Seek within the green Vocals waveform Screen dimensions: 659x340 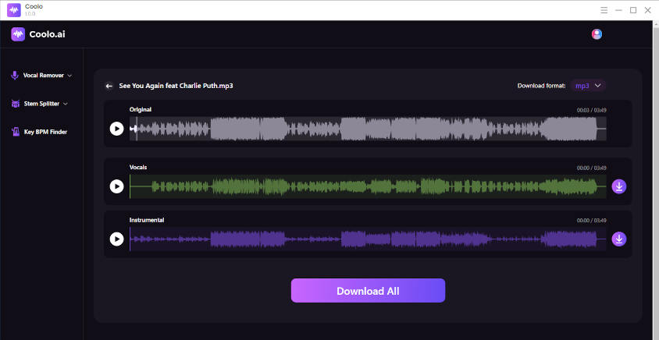[x=368, y=186]
